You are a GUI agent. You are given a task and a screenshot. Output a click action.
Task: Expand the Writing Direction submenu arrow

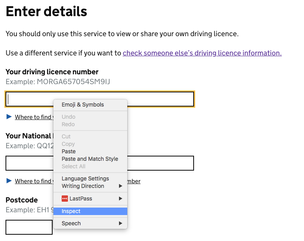121,186
